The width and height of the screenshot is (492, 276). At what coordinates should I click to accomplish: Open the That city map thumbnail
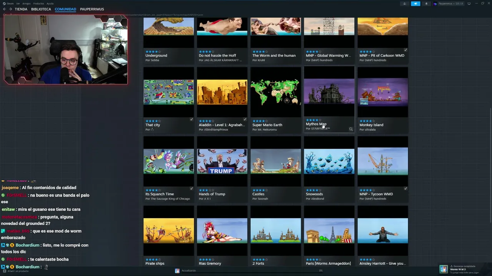point(169,92)
